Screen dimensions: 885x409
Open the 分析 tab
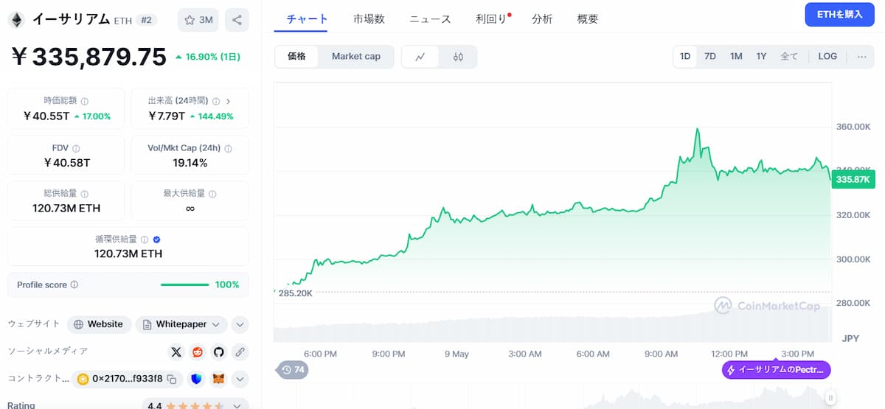click(x=542, y=19)
